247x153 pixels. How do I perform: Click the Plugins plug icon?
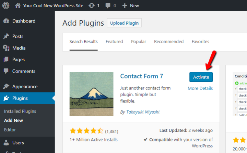tap(6, 98)
